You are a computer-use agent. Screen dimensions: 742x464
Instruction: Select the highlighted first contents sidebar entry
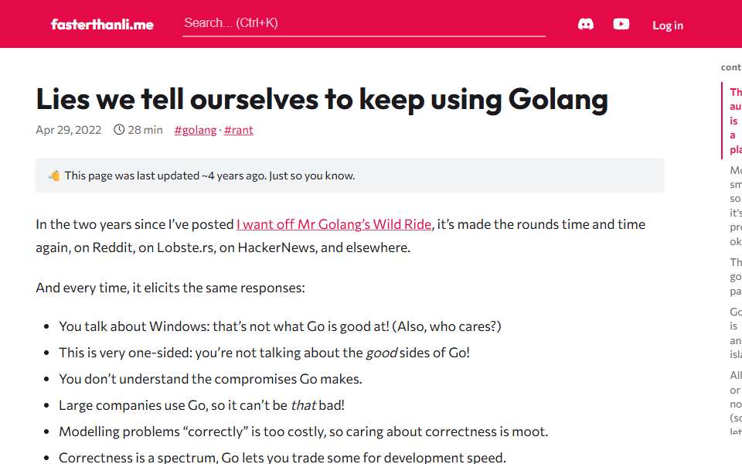[x=735, y=121]
